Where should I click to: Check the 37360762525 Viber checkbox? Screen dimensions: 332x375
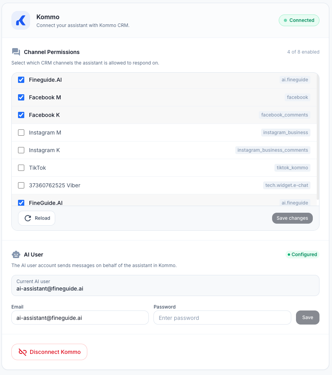click(x=21, y=185)
